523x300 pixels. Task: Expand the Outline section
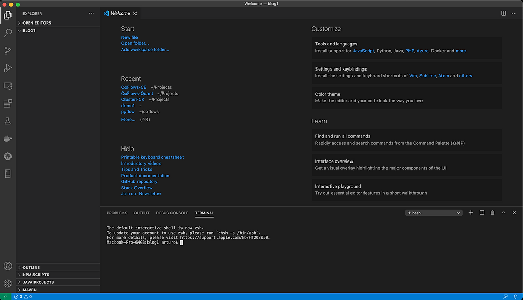tap(58, 267)
